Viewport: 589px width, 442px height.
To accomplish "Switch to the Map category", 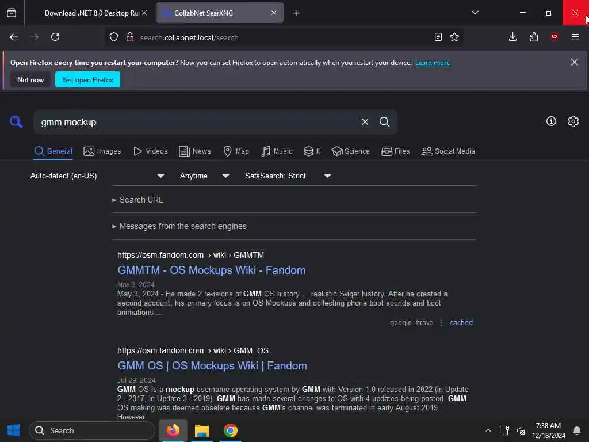I will tap(236, 151).
